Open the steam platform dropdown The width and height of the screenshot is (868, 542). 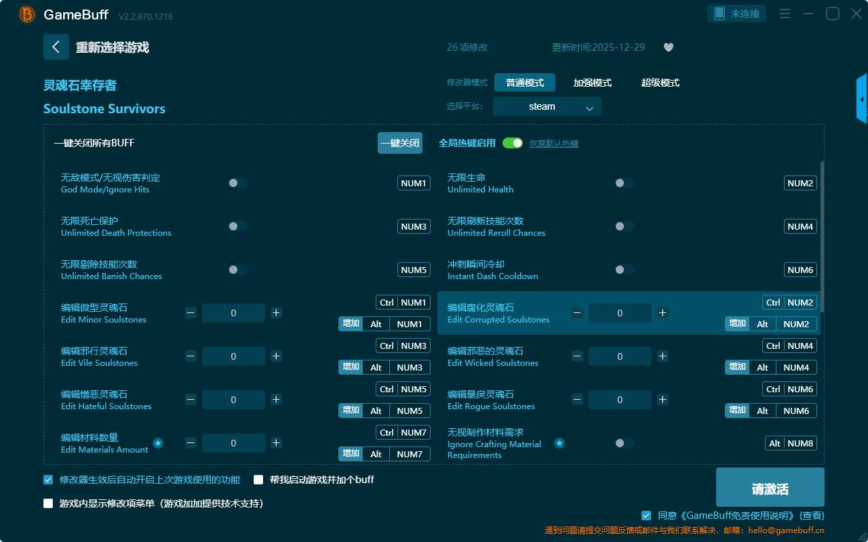pos(547,106)
